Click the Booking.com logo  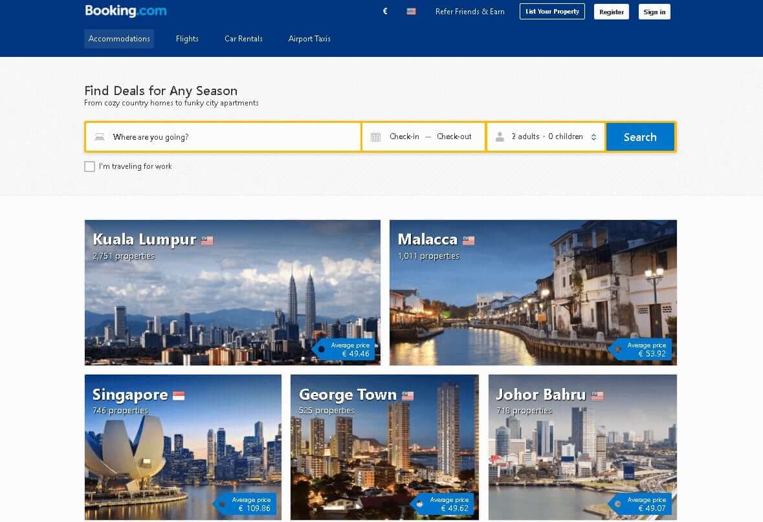click(x=126, y=11)
